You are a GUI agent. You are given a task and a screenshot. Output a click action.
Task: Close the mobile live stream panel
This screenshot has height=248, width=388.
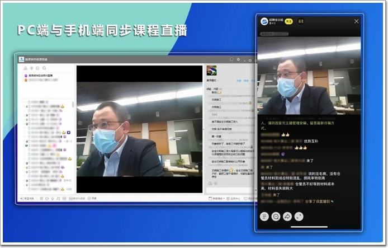[x=357, y=21]
